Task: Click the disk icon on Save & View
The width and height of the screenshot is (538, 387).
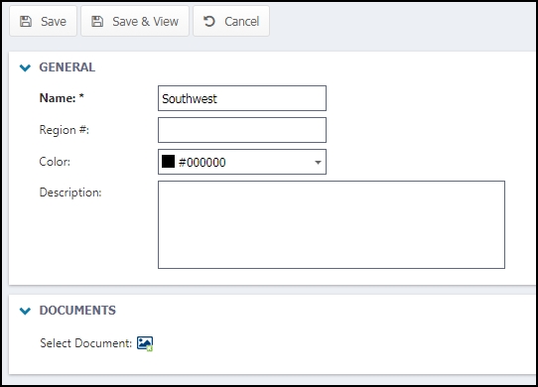Action: click(97, 21)
